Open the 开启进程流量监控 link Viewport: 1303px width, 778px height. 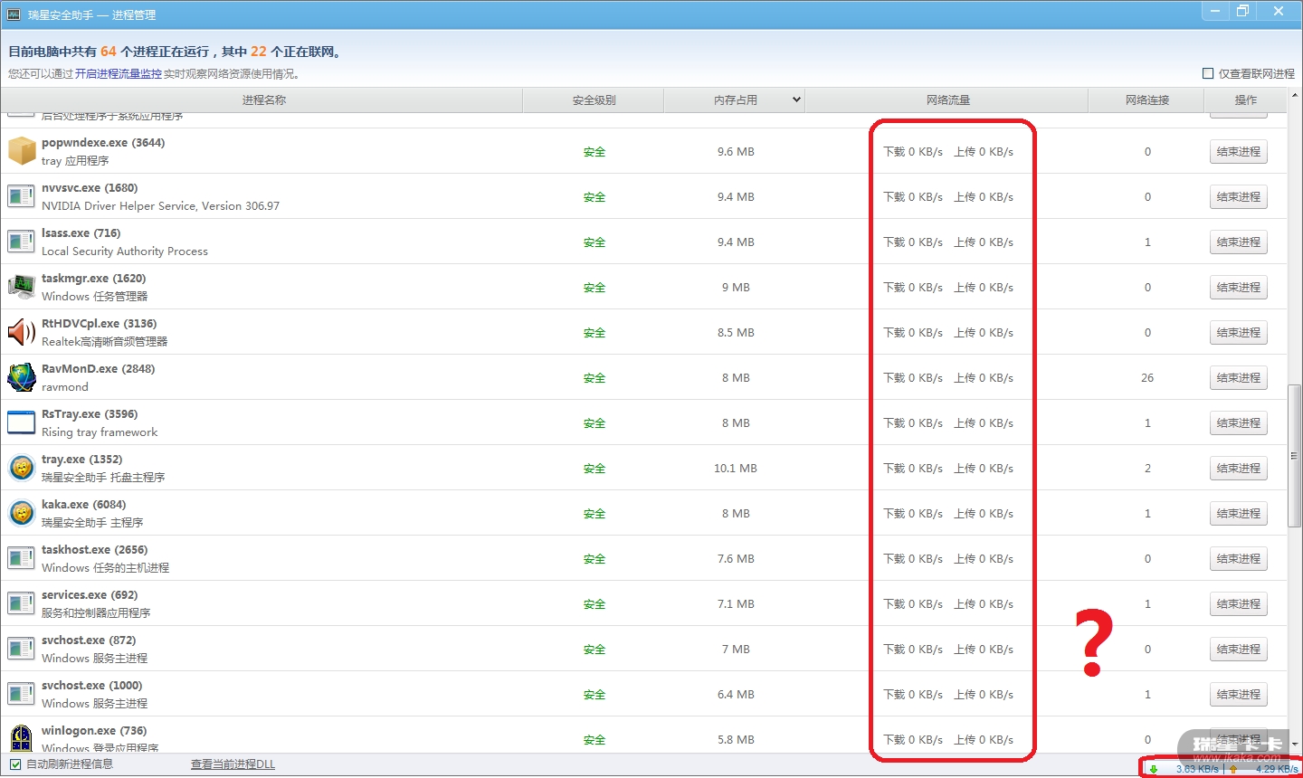[x=118, y=74]
